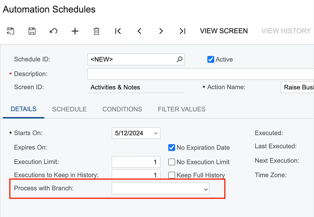Uncheck the Active checkbox
Viewport: 314px width, 217px height.
pos(211,59)
